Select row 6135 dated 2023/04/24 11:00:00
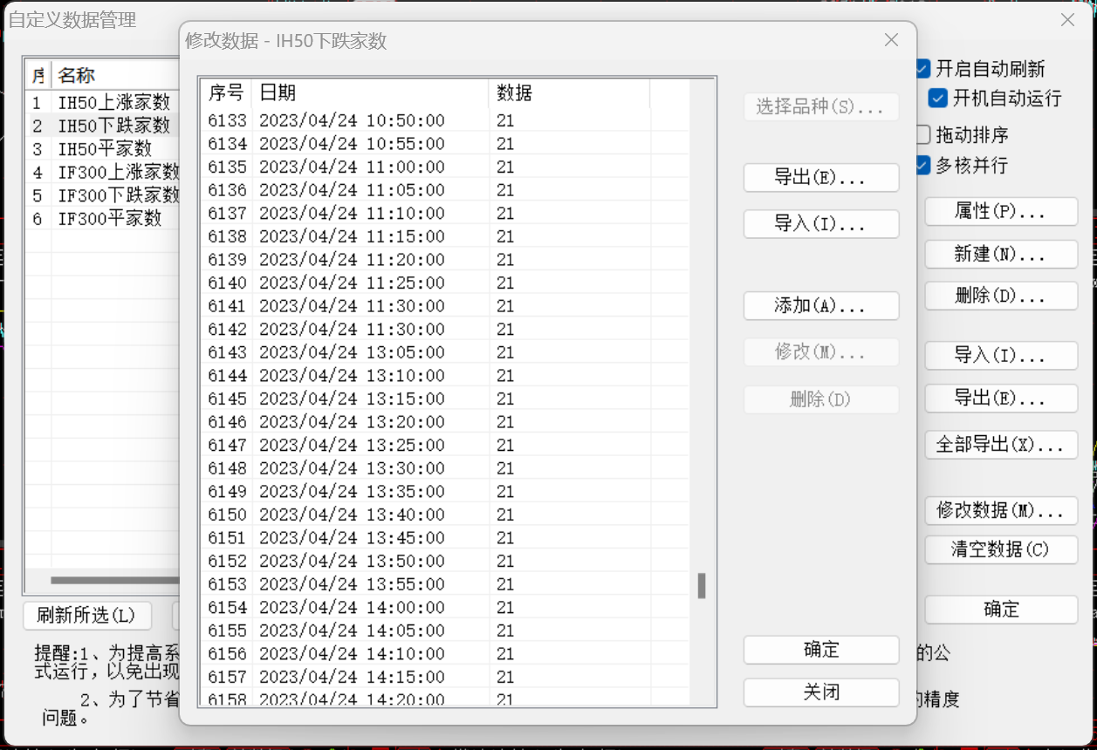Screen dimensions: 1097x750 point(444,167)
